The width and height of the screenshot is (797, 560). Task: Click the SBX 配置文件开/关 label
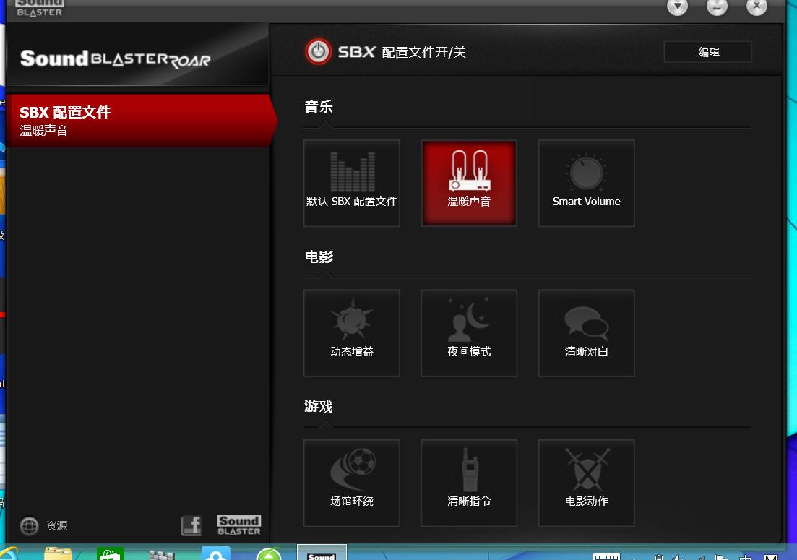coord(402,52)
